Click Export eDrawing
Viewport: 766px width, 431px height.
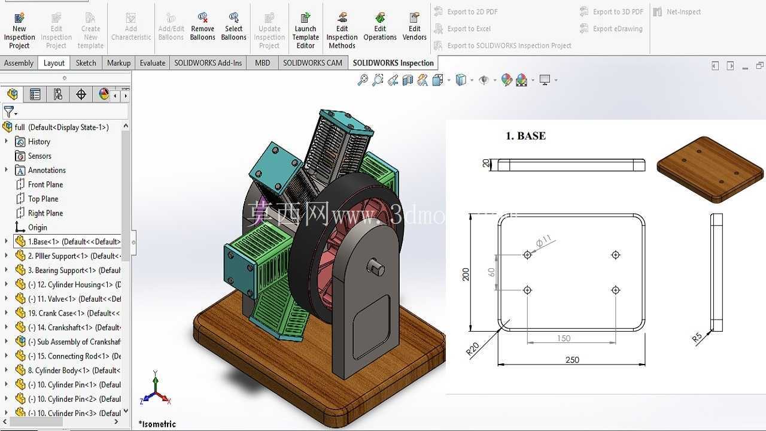tap(611, 28)
